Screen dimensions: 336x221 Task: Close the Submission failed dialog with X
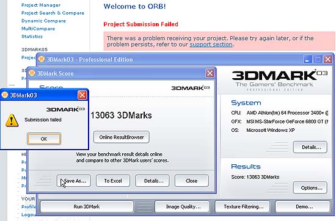[x=82, y=95]
